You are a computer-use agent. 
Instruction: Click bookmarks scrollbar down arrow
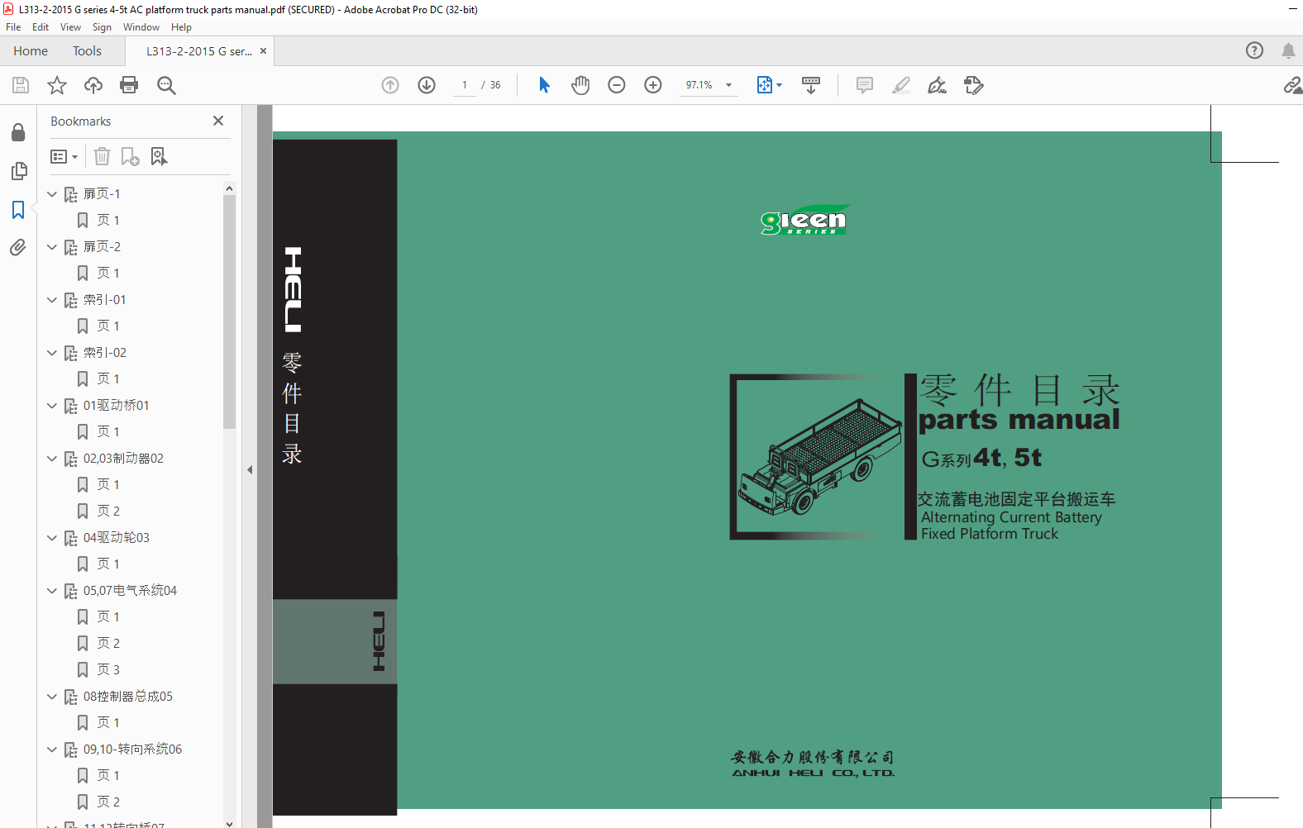(x=229, y=823)
